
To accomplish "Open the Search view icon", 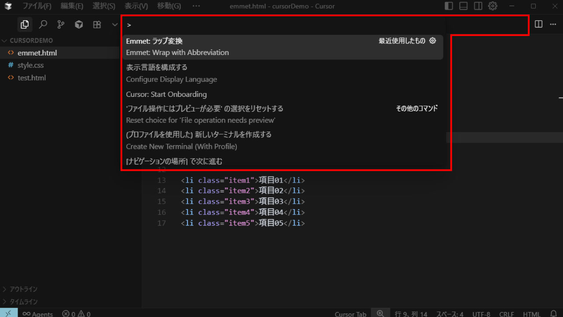I will [x=43, y=25].
